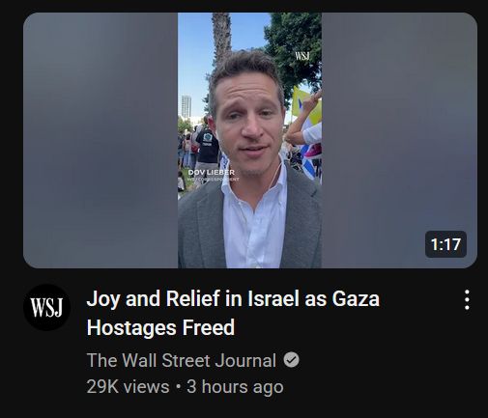Click the word 'Gaza' in the title
This screenshot has height=418, width=488.
point(356,299)
